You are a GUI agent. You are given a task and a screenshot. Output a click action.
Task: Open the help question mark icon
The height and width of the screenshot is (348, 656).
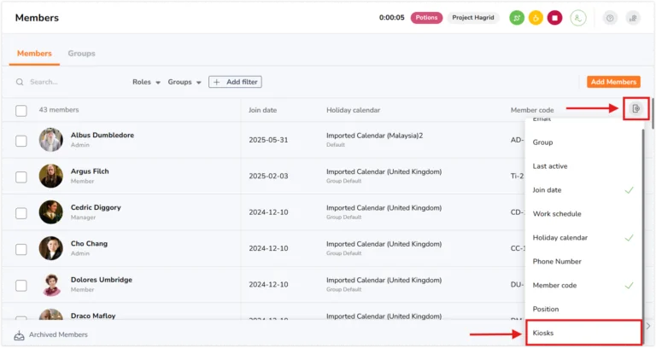tap(610, 18)
